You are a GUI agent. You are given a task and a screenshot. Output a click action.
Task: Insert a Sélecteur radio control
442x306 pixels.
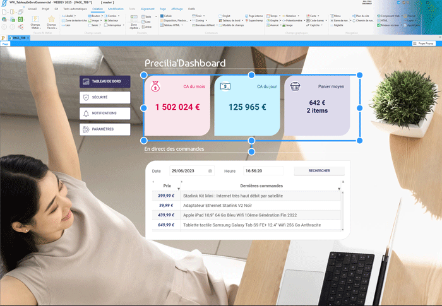(111, 21)
